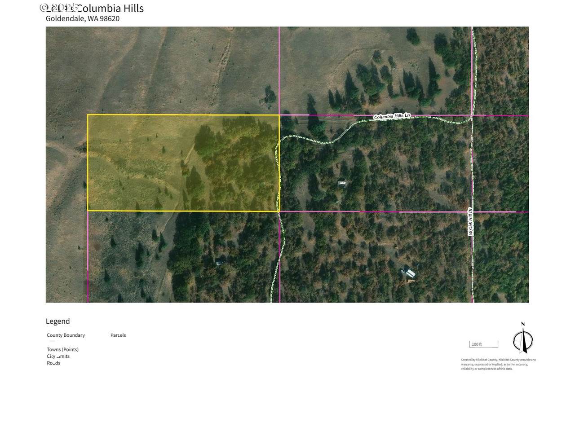Click the structure icon near map center

[x=341, y=183]
